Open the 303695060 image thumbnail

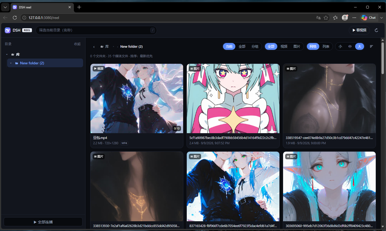[x=329, y=186]
